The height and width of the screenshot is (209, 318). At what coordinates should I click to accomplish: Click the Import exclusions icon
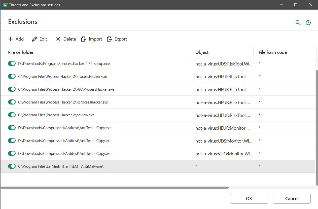coord(84,39)
